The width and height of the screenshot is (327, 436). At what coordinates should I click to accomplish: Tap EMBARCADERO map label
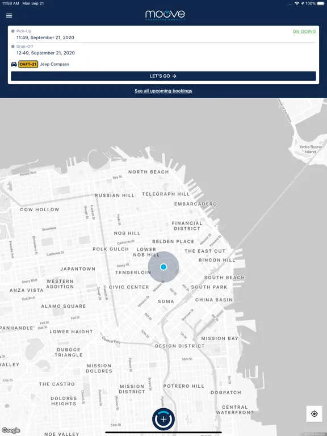pyautogui.click(x=196, y=204)
